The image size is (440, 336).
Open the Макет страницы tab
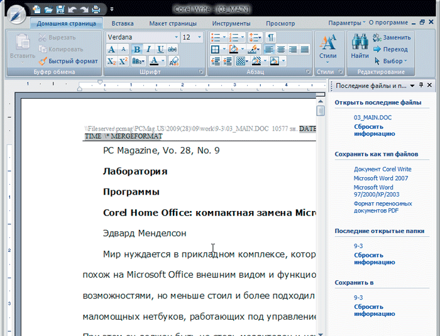(x=173, y=23)
